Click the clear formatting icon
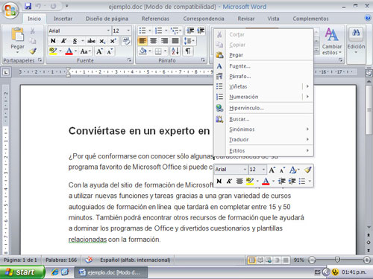This screenshot has width=373, height=279. 126,41
